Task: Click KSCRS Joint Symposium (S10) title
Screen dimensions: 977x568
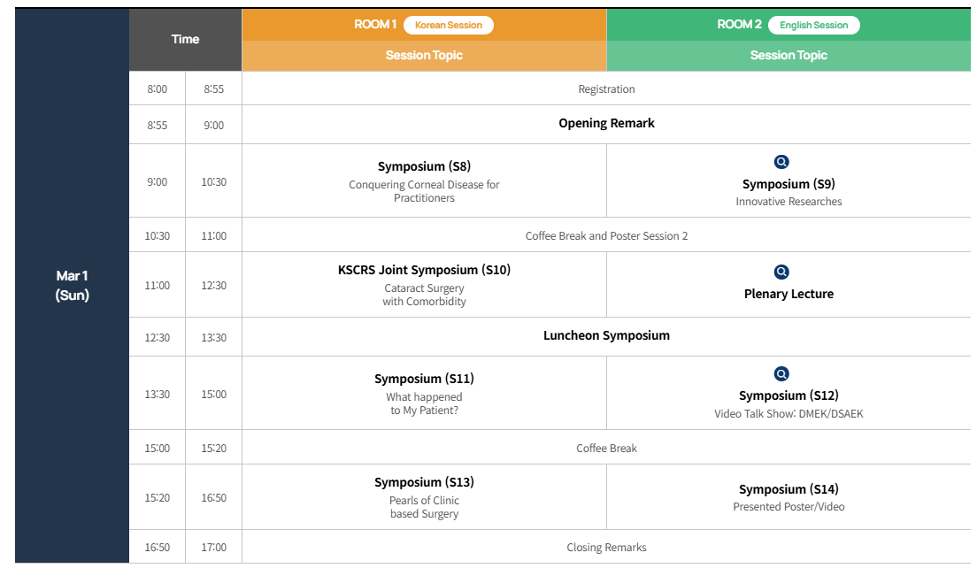Action: click(424, 270)
